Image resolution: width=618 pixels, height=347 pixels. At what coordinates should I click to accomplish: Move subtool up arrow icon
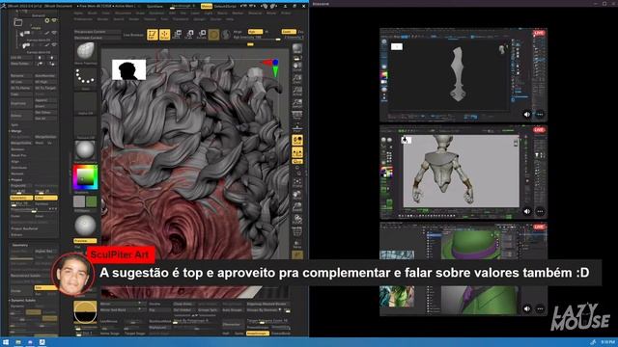[x=40, y=58]
